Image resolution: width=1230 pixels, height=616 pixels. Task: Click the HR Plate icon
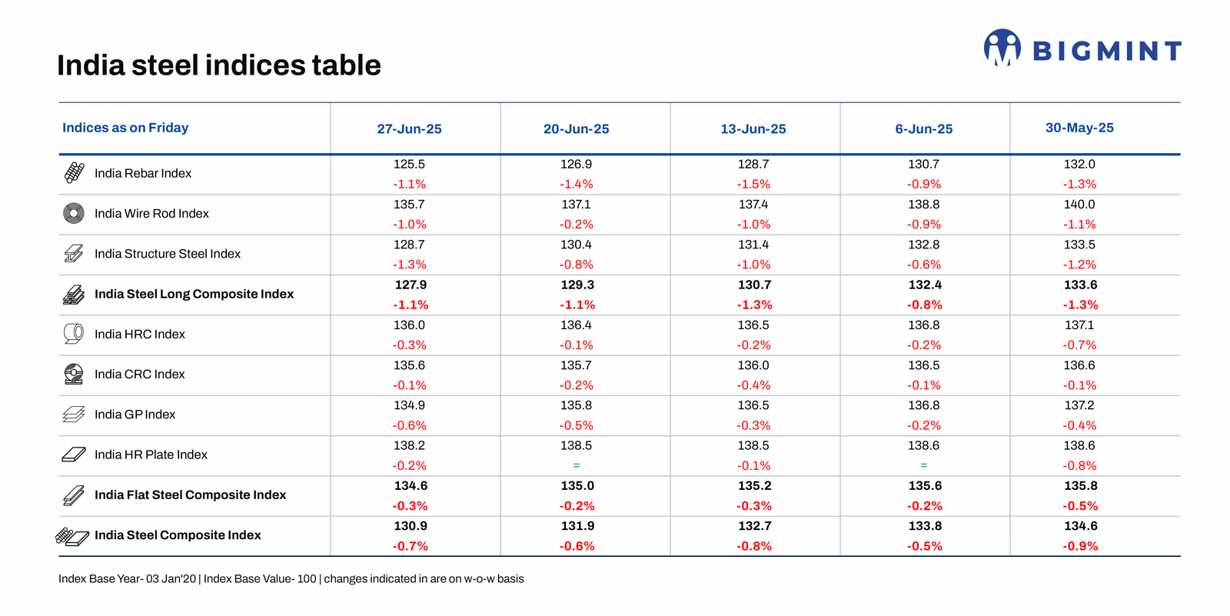74,455
